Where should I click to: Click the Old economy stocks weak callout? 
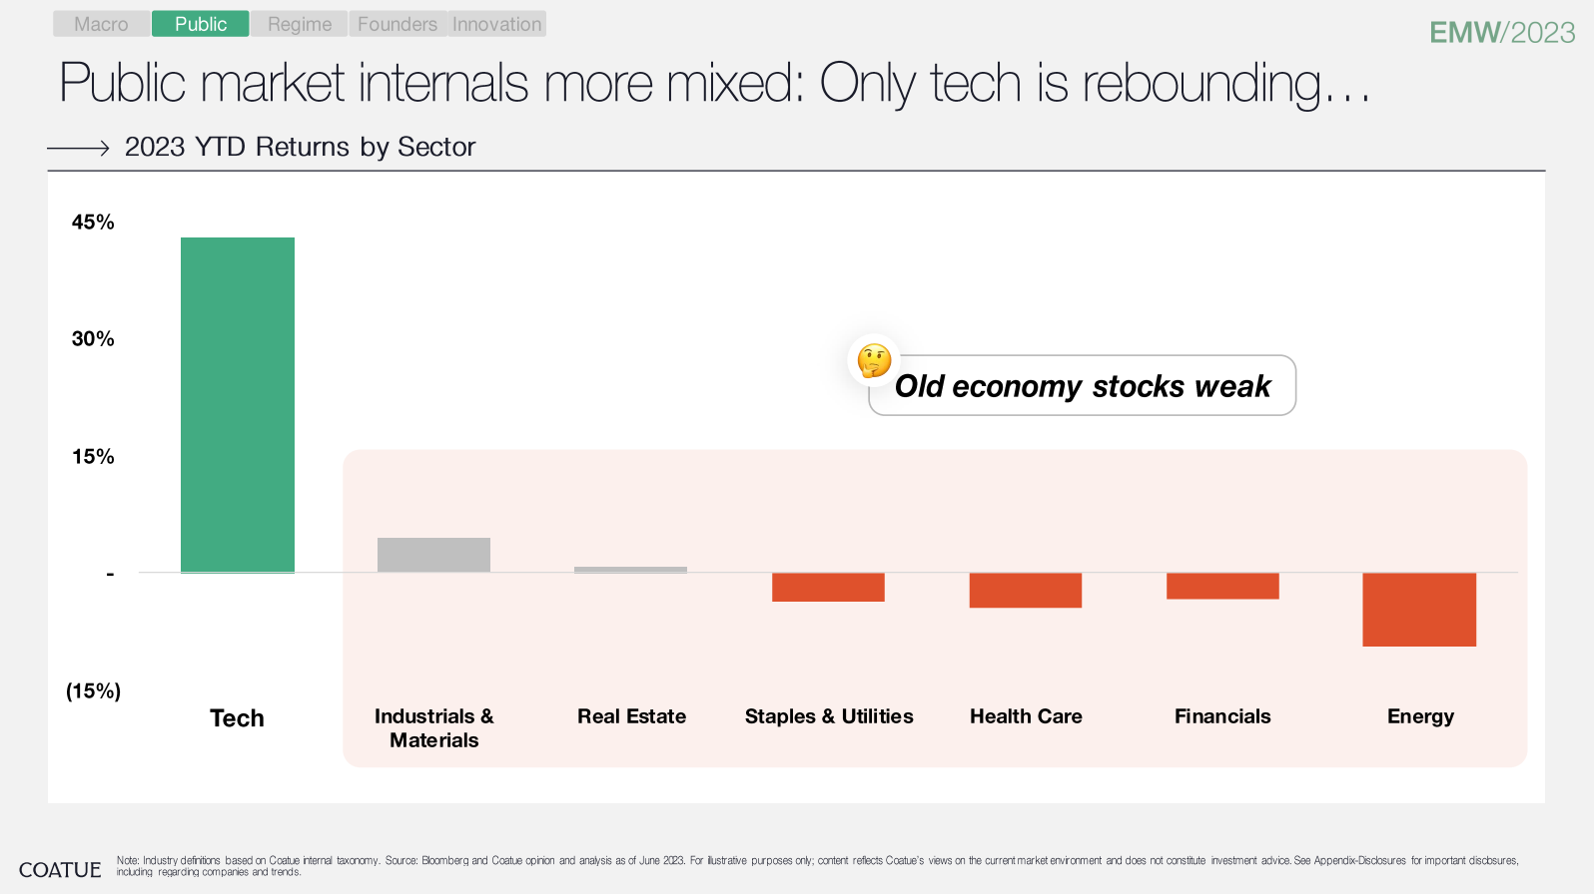click(1083, 385)
